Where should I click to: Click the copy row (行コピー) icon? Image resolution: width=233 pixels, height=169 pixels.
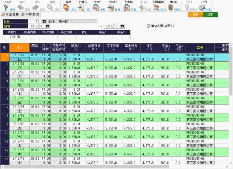[96, 8]
